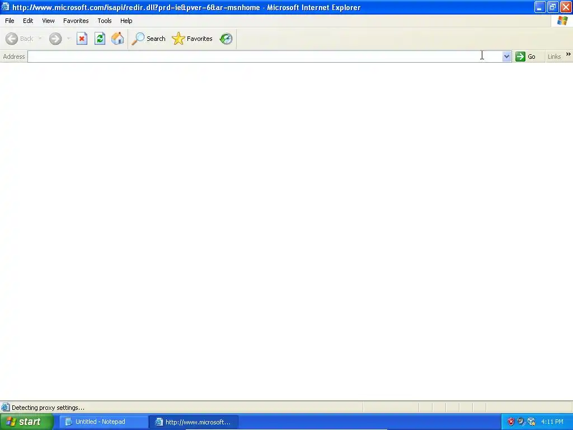573x430 pixels.
Task: Open the View menu
Action: pos(48,21)
